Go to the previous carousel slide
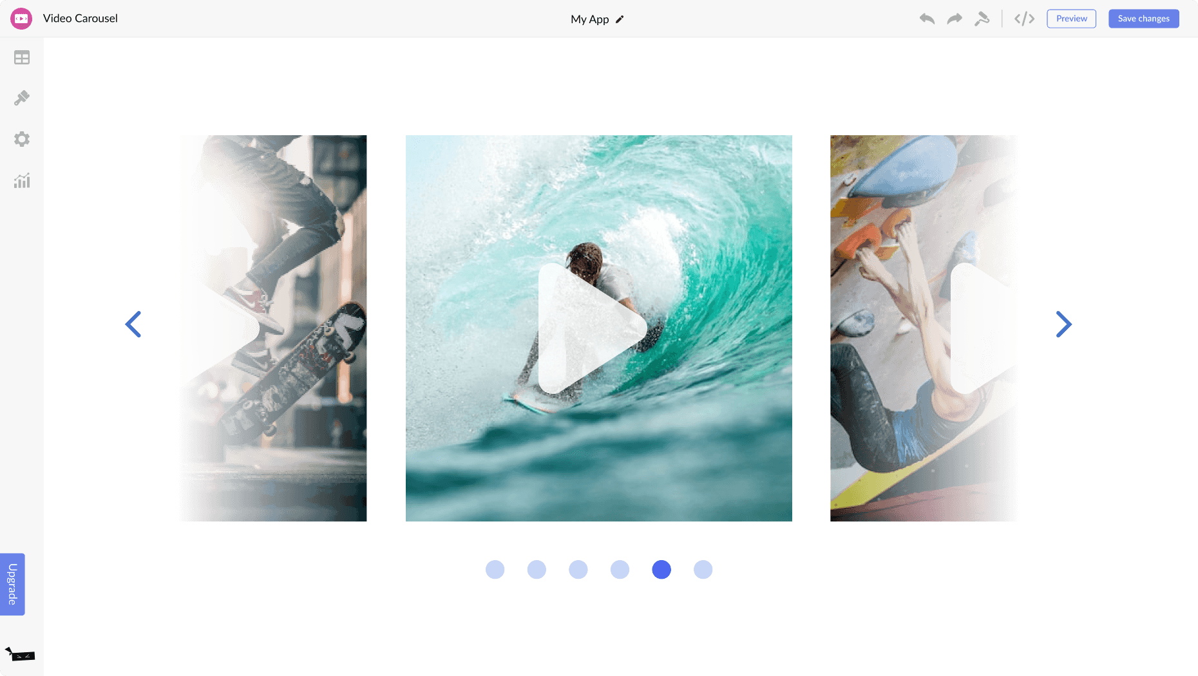Image resolution: width=1198 pixels, height=676 pixels. coord(133,324)
